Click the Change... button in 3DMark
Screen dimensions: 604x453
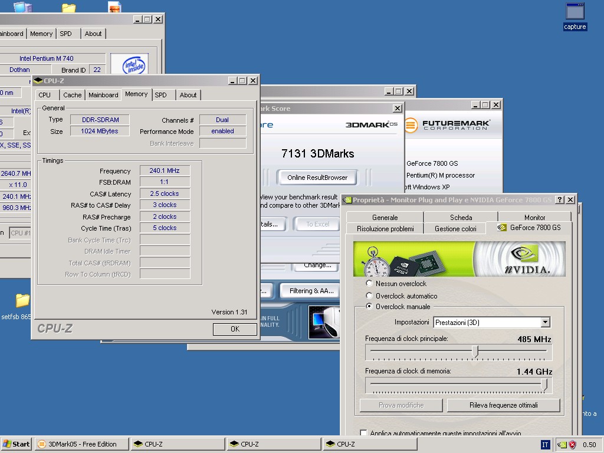coord(317,266)
